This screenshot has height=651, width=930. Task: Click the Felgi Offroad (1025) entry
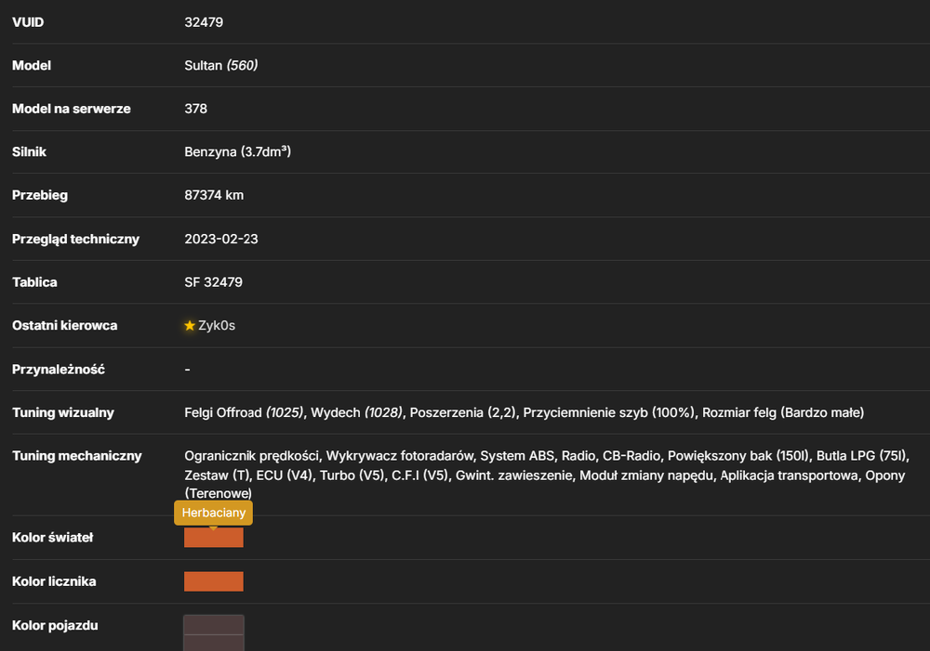pyautogui.click(x=244, y=413)
